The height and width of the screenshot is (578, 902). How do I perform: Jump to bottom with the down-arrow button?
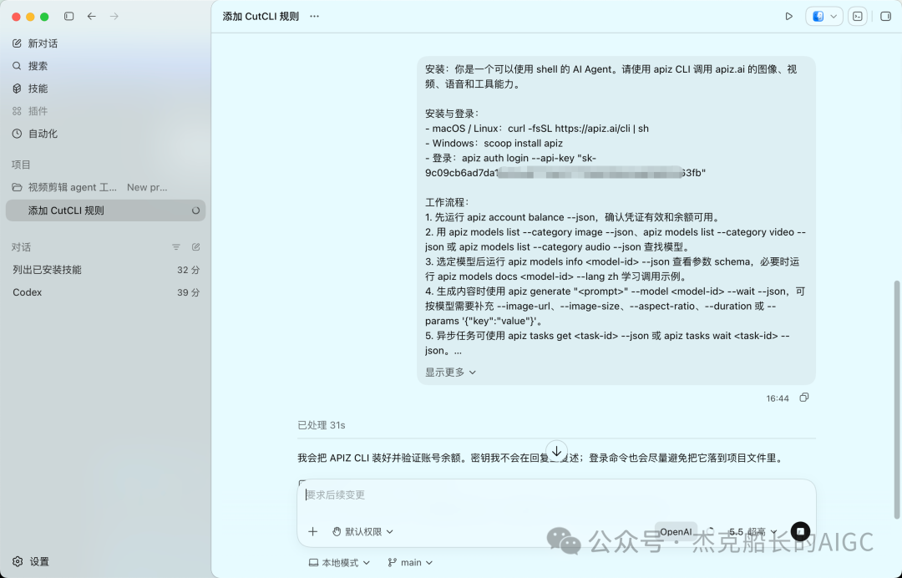pyautogui.click(x=556, y=452)
